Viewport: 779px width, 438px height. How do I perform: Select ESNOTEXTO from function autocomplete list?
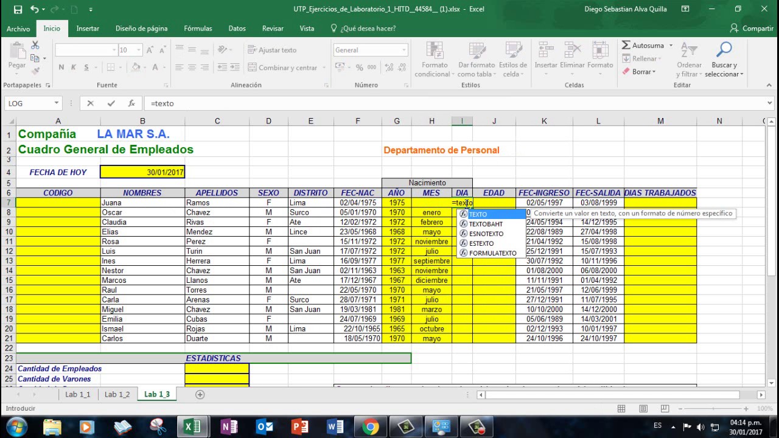491,234
